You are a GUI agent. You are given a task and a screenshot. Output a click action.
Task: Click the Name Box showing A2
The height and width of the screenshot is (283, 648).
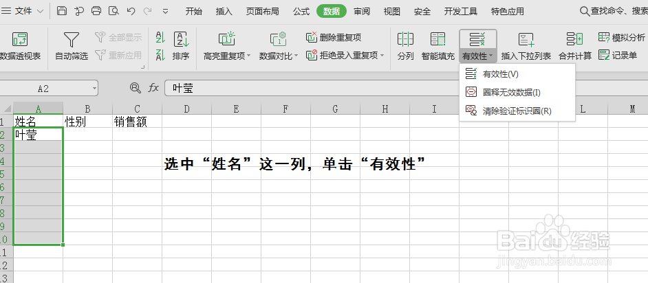click(43, 89)
